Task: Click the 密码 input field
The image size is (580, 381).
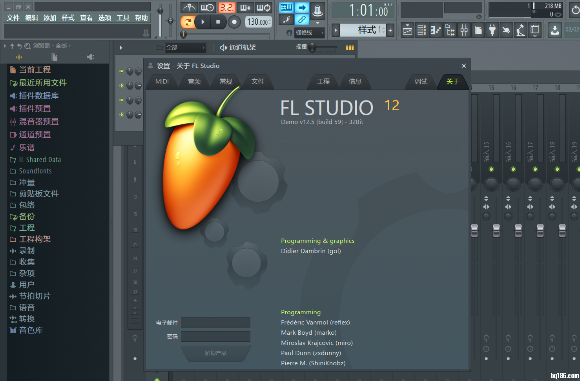Action: (215, 336)
